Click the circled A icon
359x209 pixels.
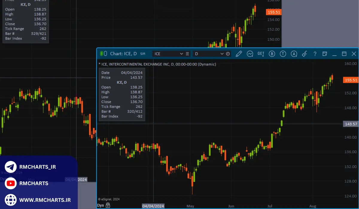pyautogui.click(x=294, y=54)
